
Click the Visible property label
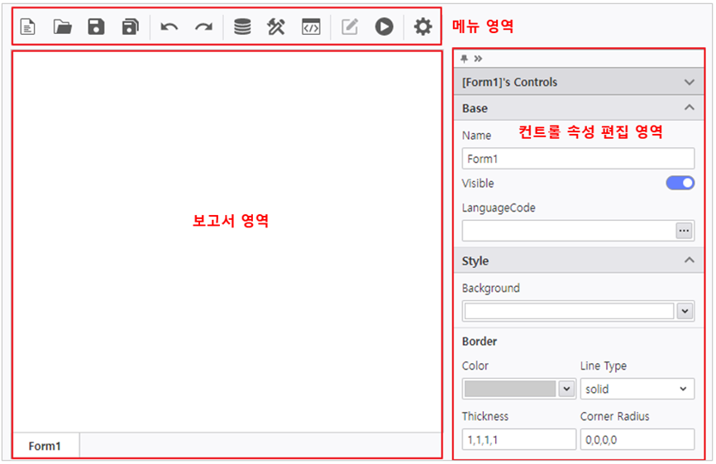coord(478,183)
